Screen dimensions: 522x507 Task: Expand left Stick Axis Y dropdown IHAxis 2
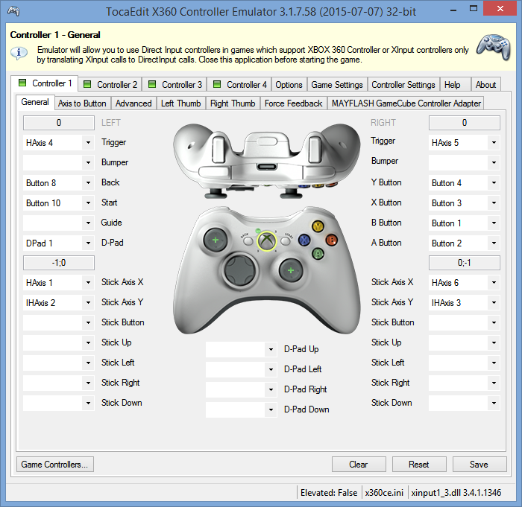(88, 302)
